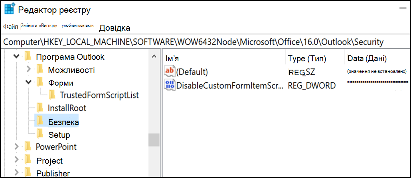Select the TrustedFormScriptList key label
This screenshot has height=178, width=411.
coord(99,95)
